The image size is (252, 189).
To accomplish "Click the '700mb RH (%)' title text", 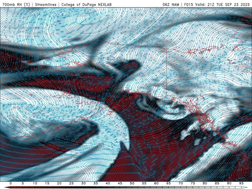I will click(x=16, y=4).
